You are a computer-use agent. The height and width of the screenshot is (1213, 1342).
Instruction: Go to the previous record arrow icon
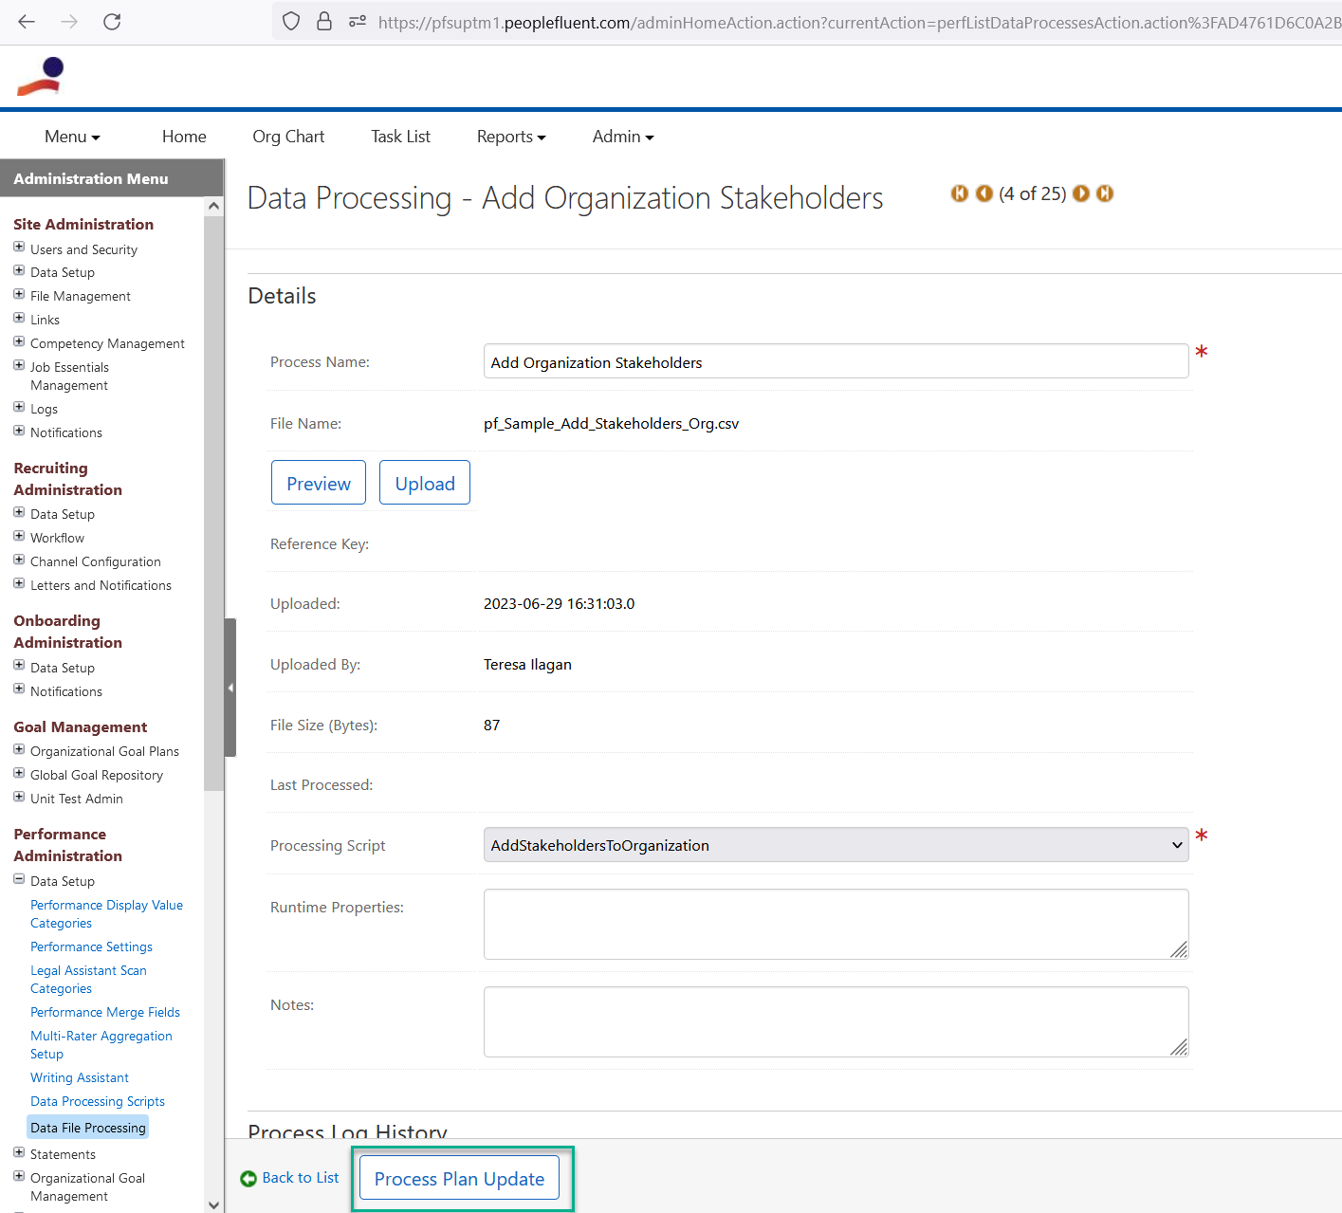pos(984,193)
